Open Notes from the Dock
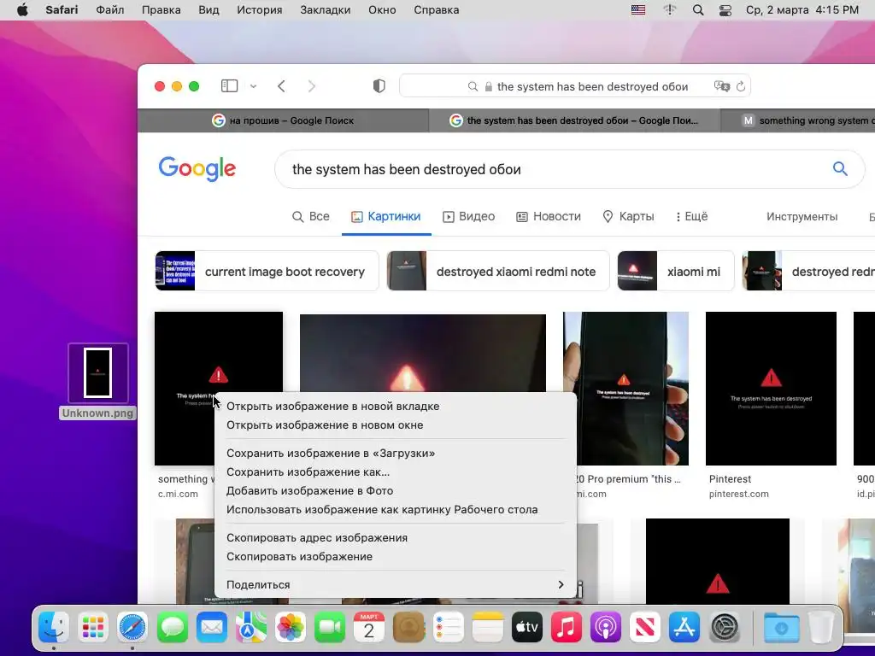This screenshot has width=875, height=656. point(487,628)
